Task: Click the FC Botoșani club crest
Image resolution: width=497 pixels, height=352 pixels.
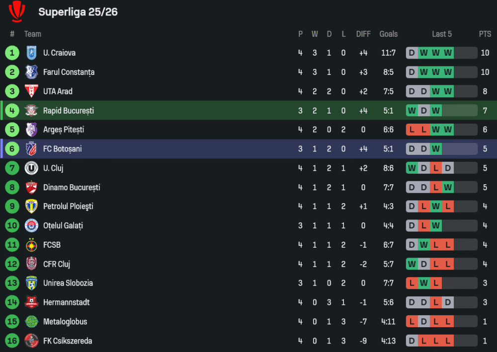Action: tap(31, 149)
